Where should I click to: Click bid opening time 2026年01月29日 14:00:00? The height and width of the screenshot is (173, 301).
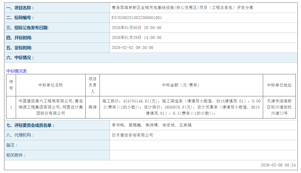pos(136,38)
